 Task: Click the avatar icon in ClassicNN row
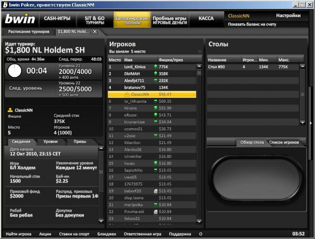click(127, 94)
